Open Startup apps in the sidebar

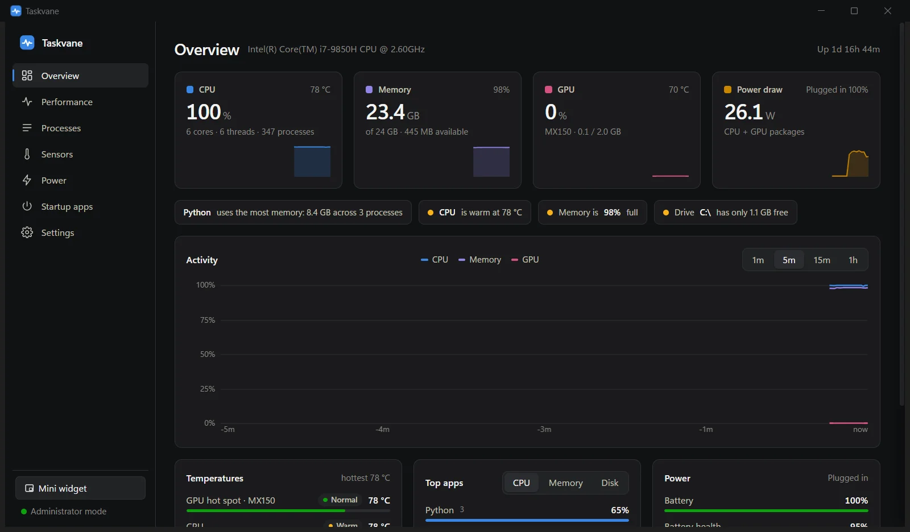click(x=80, y=206)
